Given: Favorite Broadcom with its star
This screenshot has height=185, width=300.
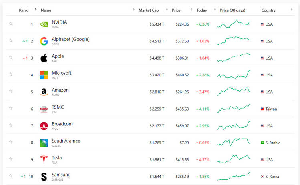Looking at the screenshot, I should (11, 125).
